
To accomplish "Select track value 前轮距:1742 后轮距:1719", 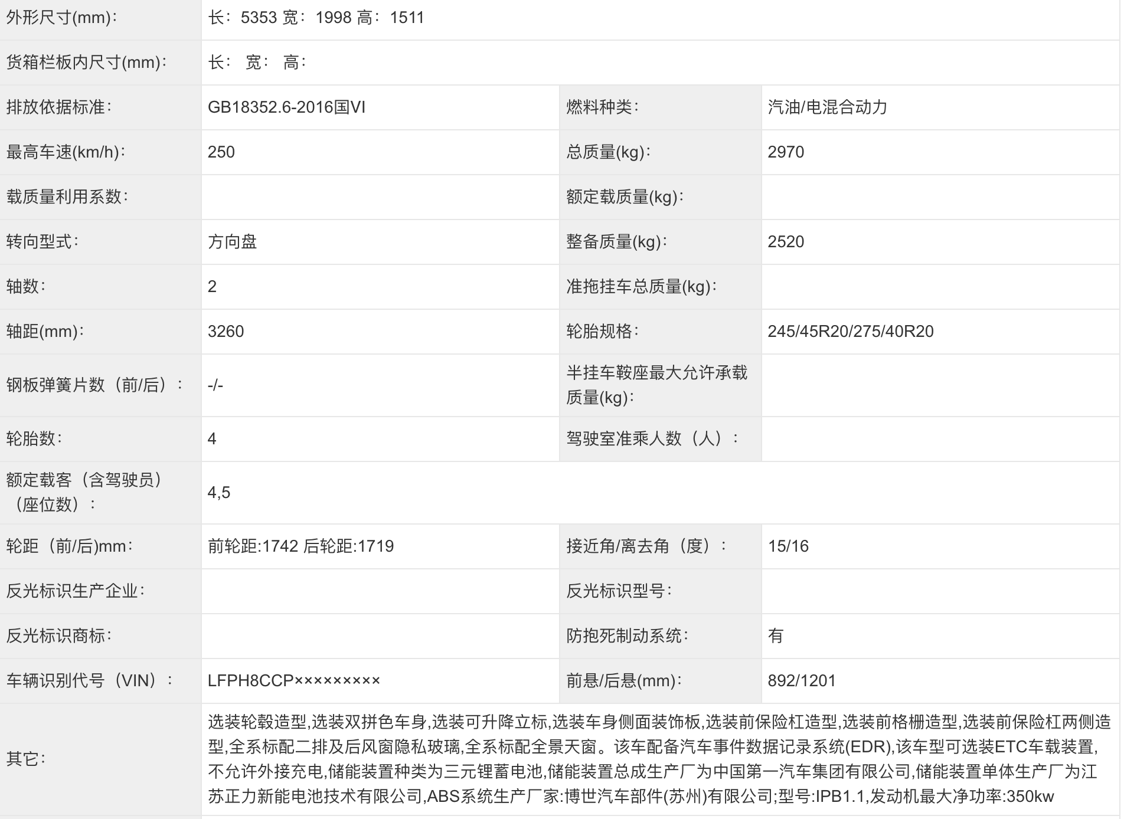I will [300, 546].
